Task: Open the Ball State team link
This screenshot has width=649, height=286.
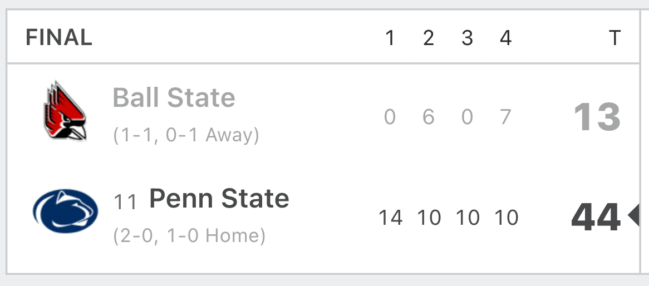Action: (174, 98)
